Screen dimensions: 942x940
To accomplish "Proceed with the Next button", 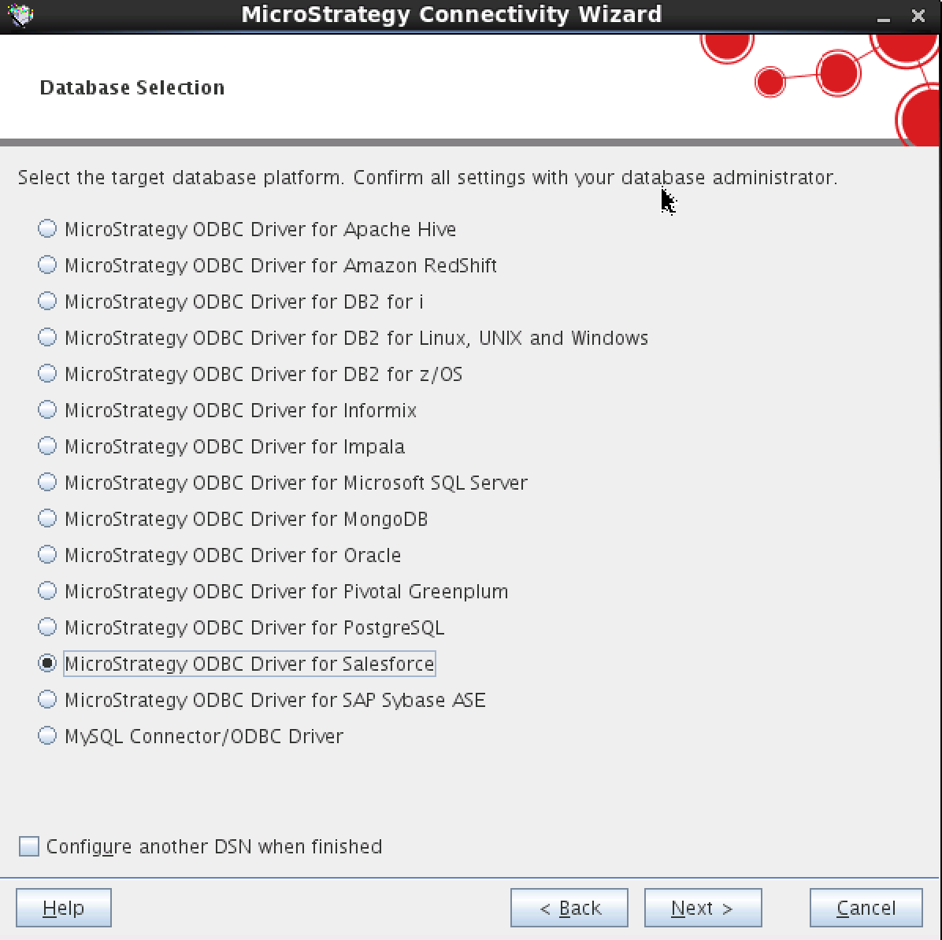I will coord(703,908).
